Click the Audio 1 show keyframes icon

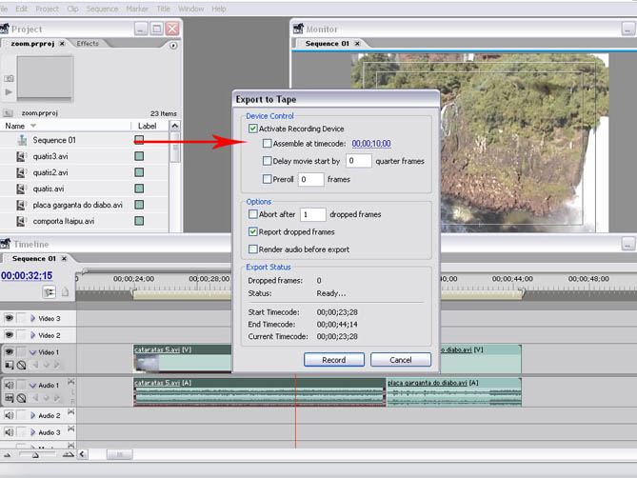coord(21,398)
